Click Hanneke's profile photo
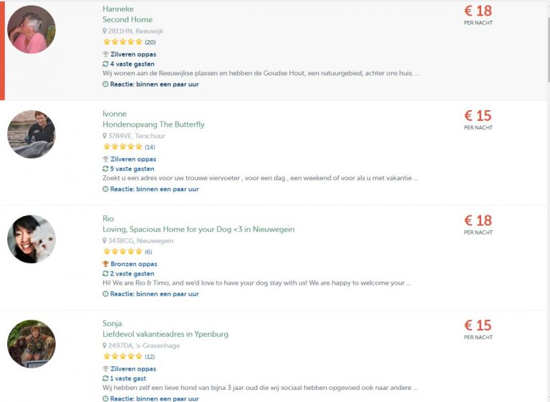 click(32, 29)
